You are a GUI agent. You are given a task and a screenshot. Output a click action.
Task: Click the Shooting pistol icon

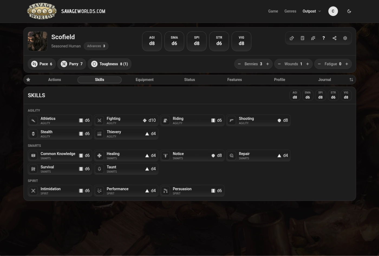point(231,120)
